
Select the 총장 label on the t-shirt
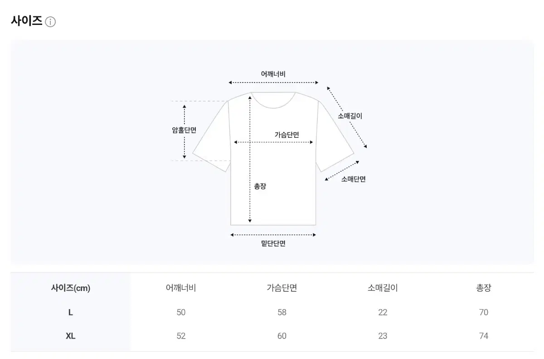click(260, 186)
